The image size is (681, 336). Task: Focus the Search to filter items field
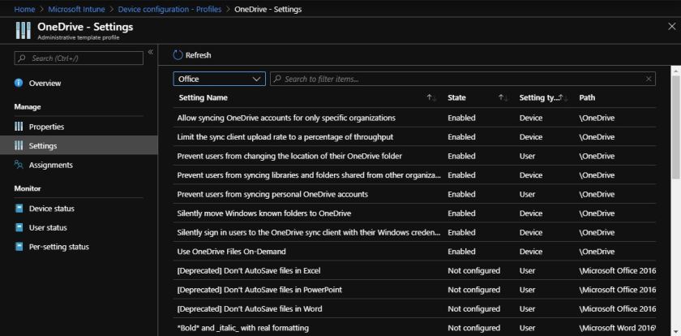(463, 79)
